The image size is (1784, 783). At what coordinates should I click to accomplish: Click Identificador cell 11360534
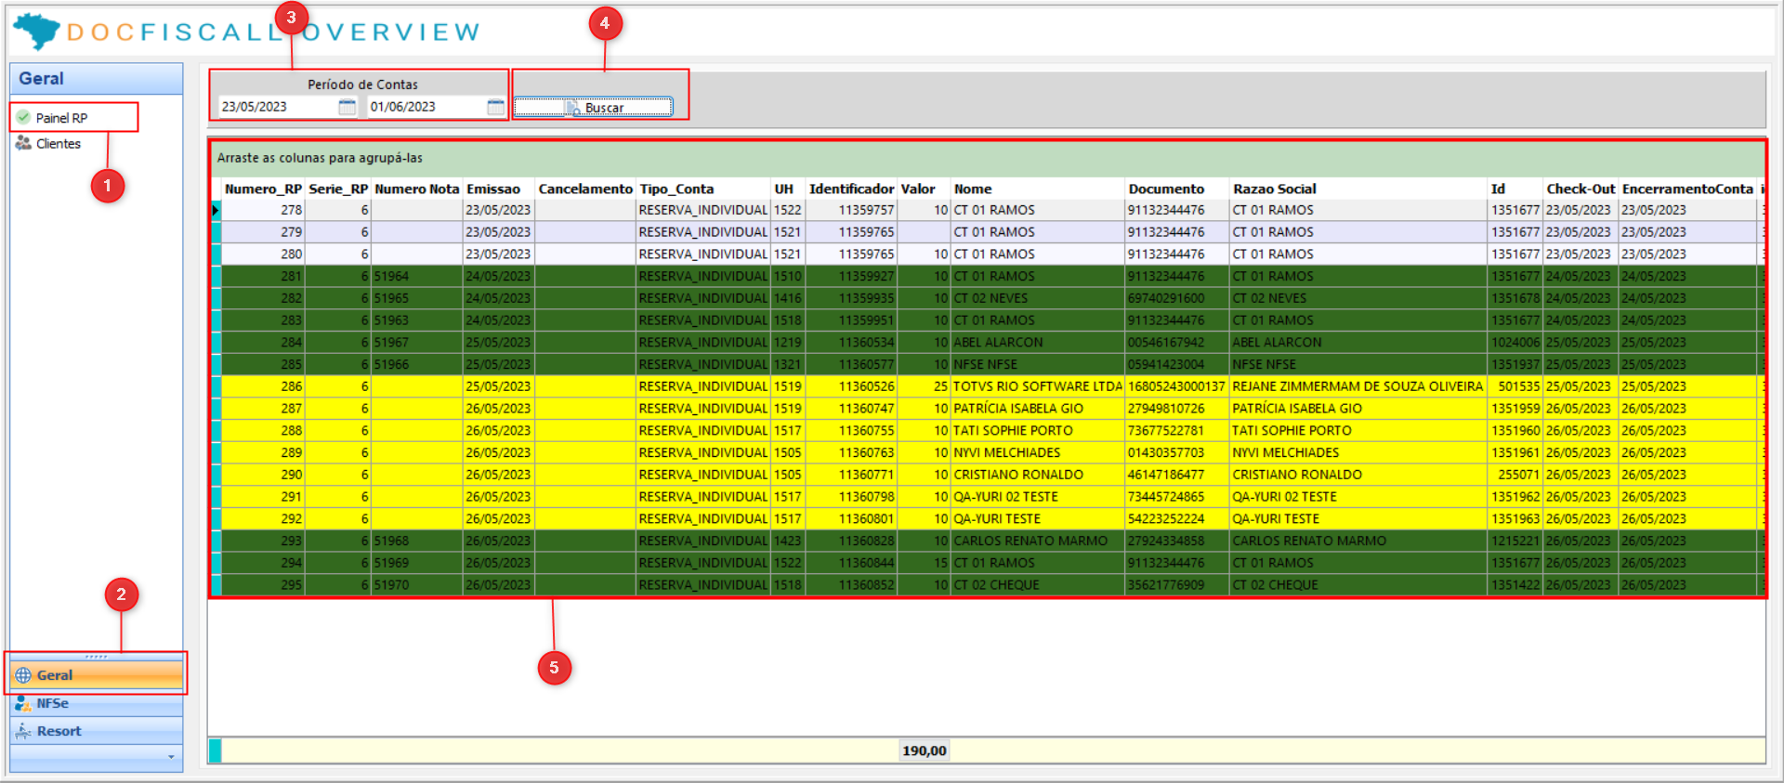pyautogui.click(x=851, y=343)
